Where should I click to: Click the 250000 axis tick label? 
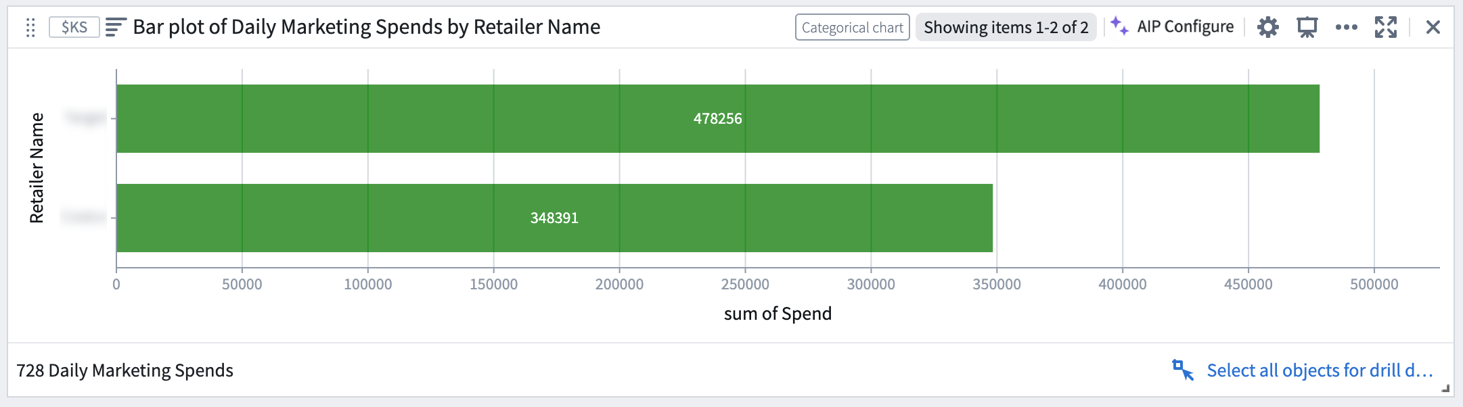pos(745,284)
